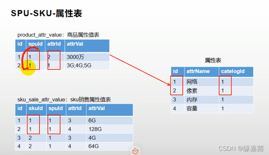Viewport: 269px width, 155px height.
Task: Select the attrName cell "像素"
Action: 192,91
